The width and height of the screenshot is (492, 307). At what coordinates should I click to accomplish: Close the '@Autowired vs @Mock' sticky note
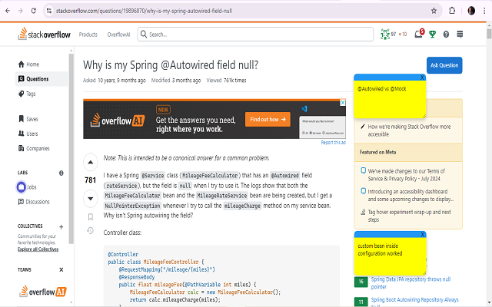(422, 78)
